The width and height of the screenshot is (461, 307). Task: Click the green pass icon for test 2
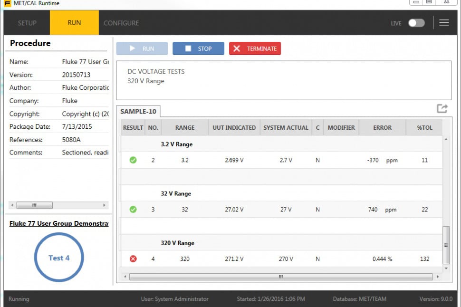click(x=133, y=160)
